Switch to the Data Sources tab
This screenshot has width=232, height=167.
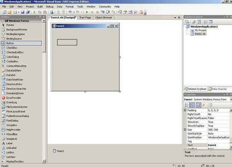217,89
